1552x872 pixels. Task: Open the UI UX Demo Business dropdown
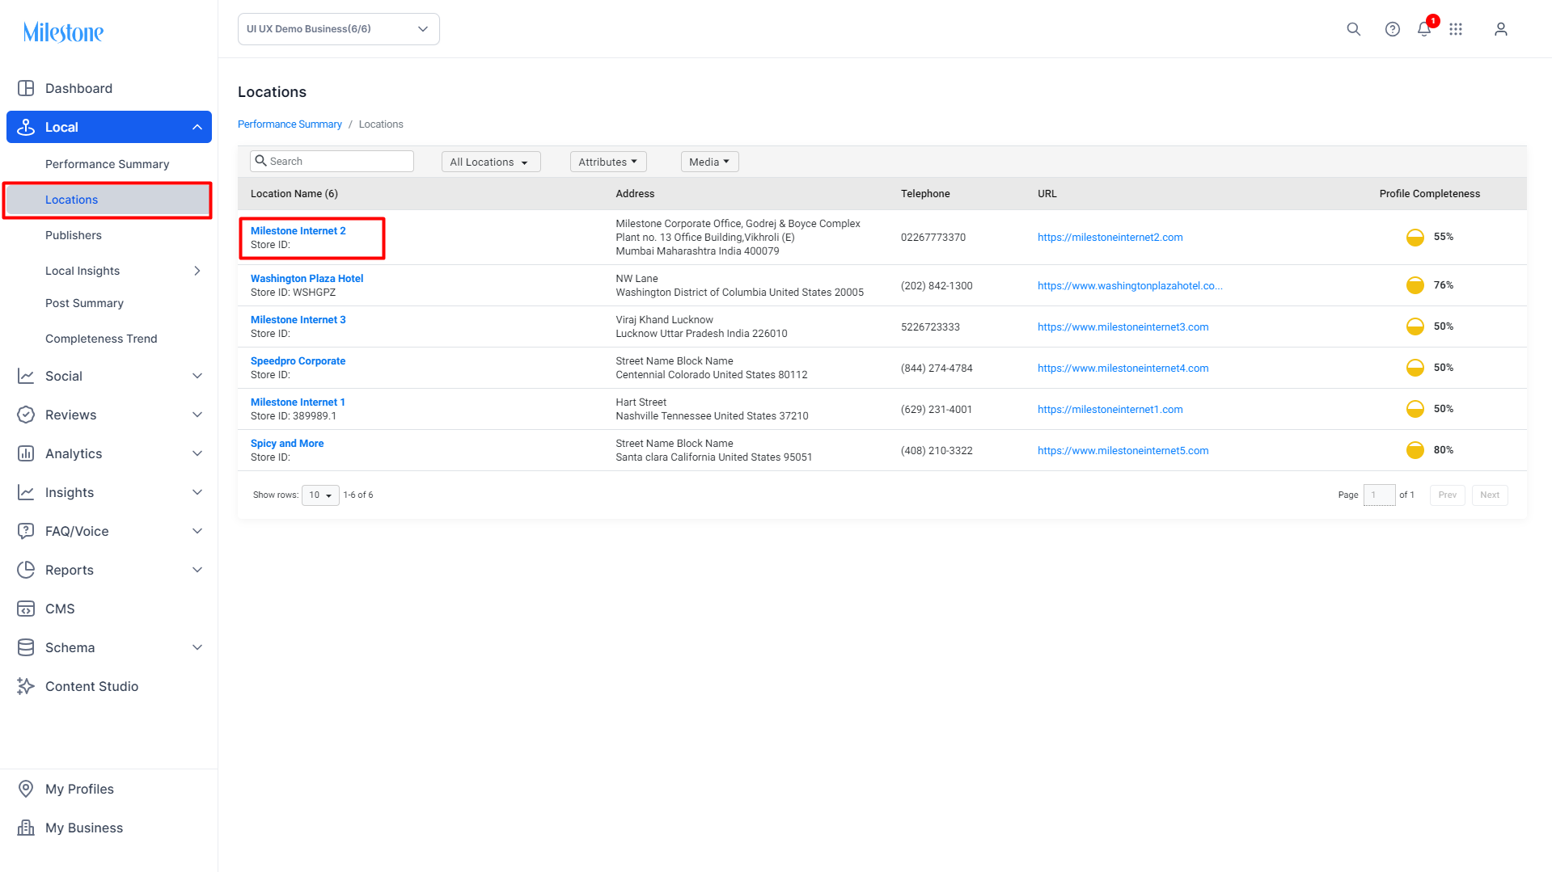338,29
